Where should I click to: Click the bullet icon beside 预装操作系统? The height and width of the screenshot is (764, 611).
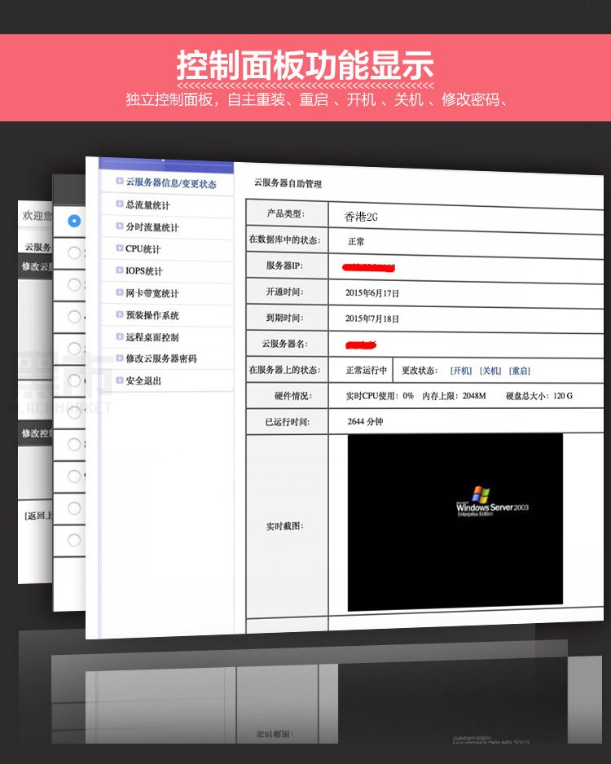pos(120,314)
